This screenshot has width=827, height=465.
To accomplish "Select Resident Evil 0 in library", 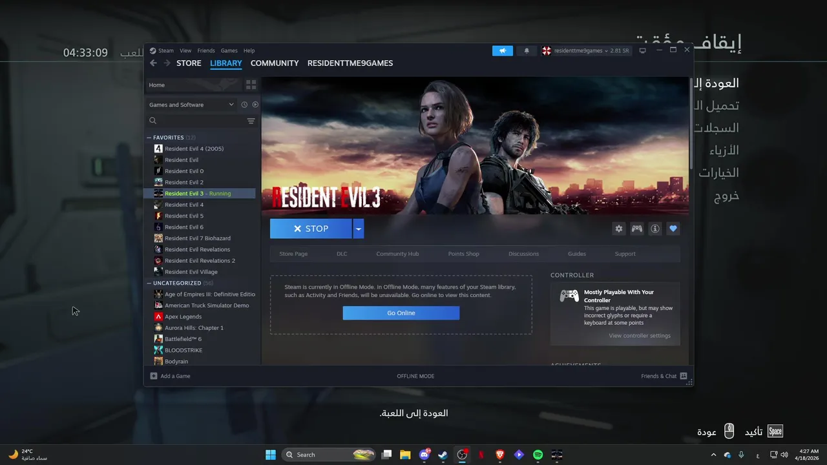I will coord(200,171).
